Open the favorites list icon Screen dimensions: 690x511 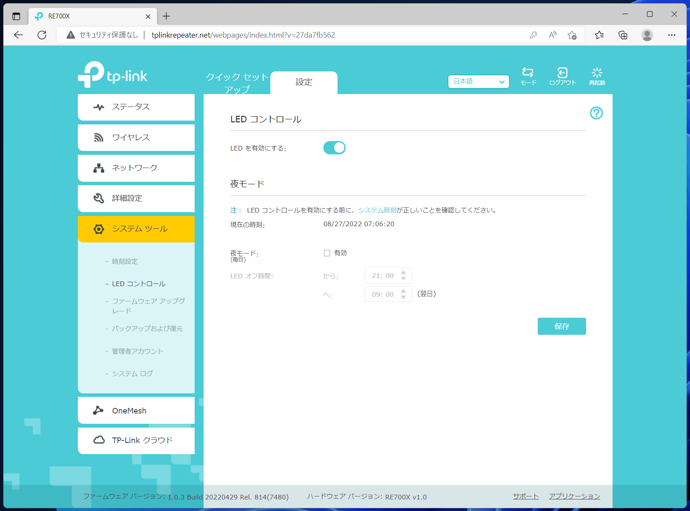(599, 35)
